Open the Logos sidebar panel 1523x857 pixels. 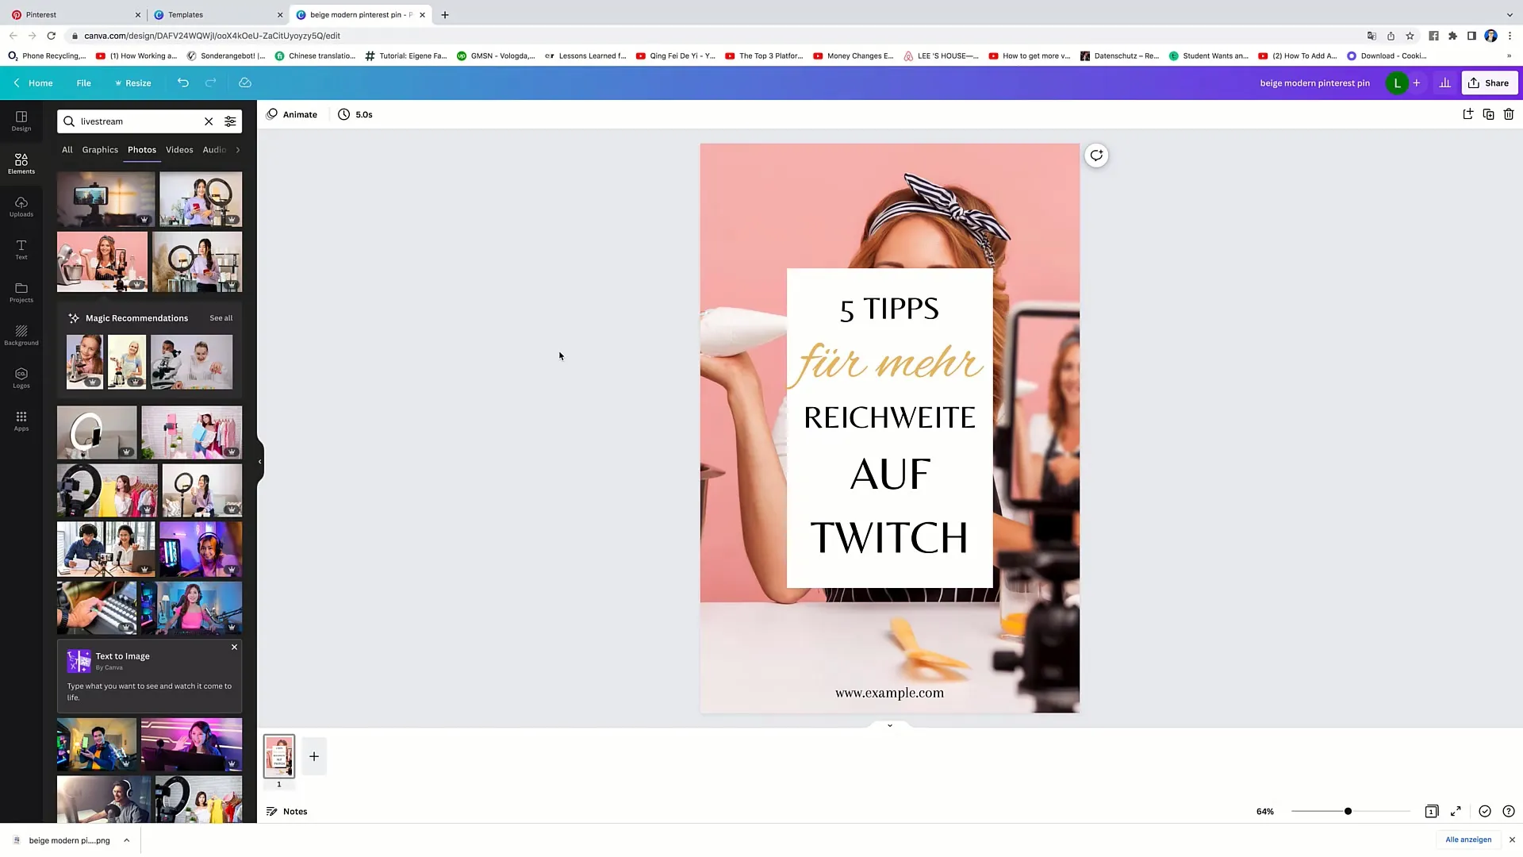coord(21,378)
